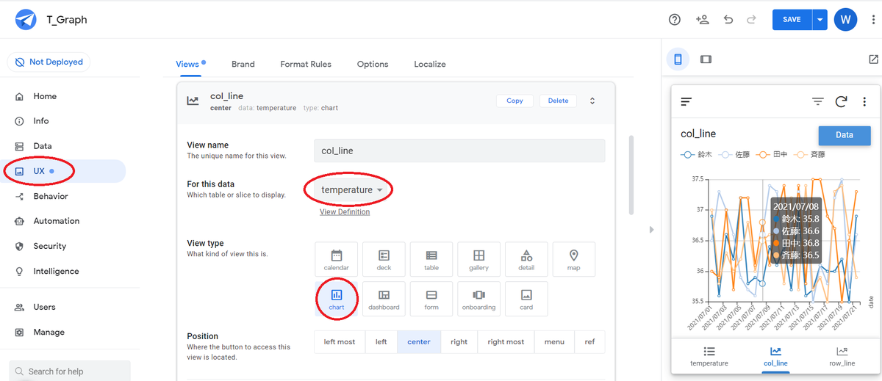Screen dimensions: 882x381
Task: Click the blue Data button in preview
Action: [845, 135]
